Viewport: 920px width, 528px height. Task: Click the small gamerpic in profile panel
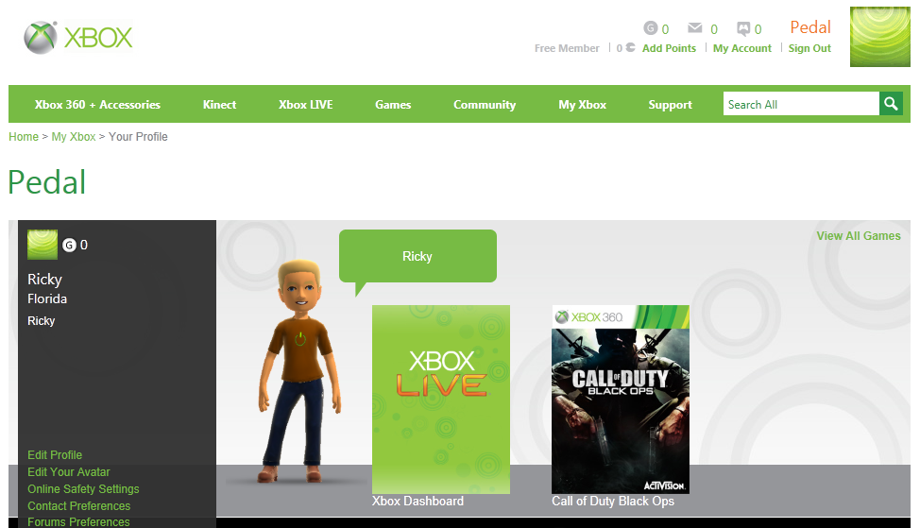(x=43, y=245)
